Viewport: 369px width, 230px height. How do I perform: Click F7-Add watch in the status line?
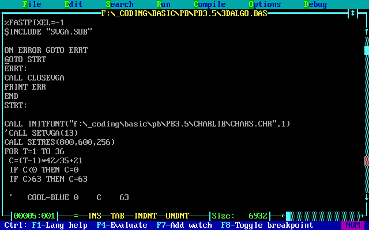(x=184, y=225)
